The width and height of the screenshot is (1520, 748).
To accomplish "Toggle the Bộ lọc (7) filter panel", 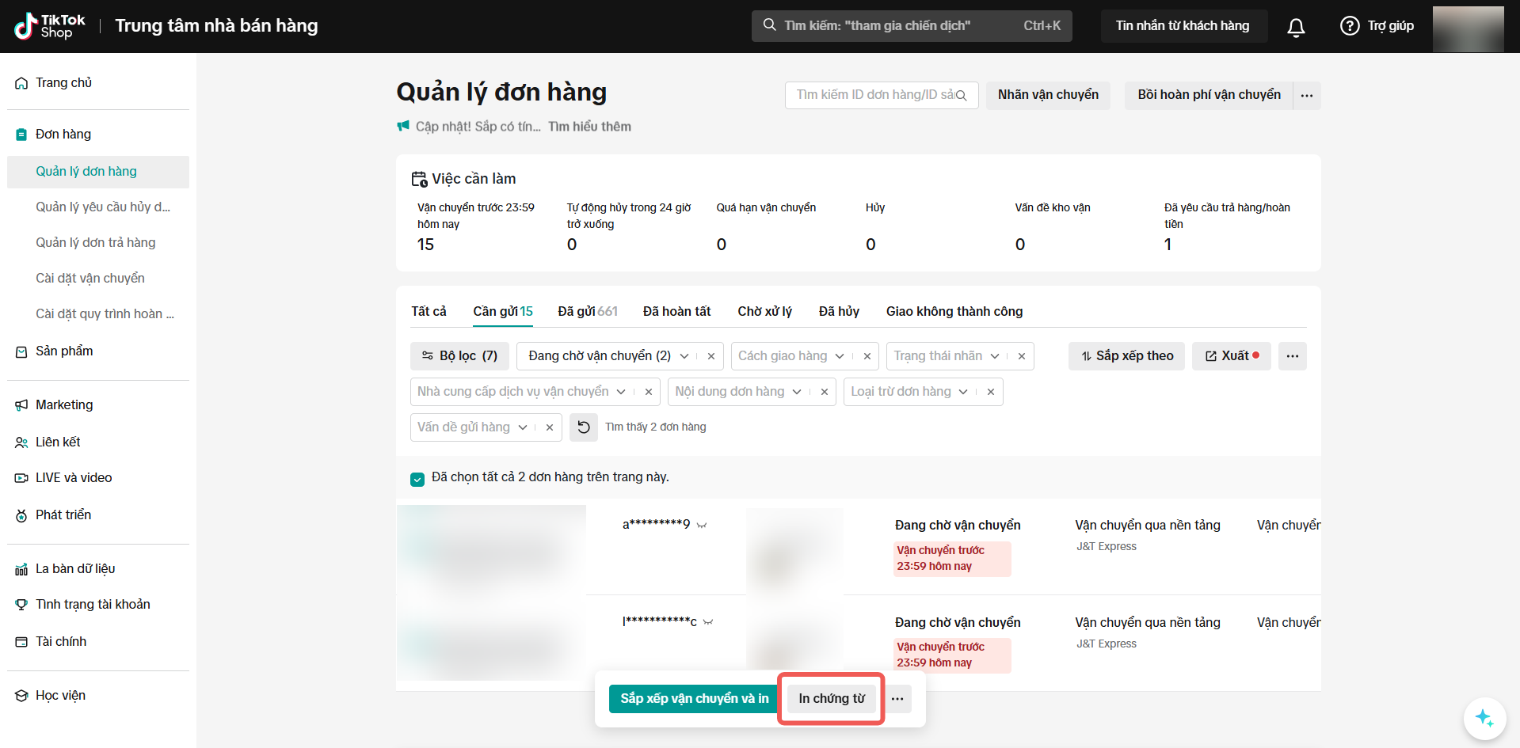I will coord(459,356).
